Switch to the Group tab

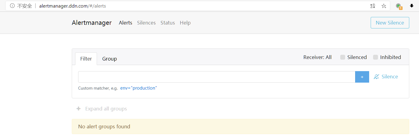[109, 59]
